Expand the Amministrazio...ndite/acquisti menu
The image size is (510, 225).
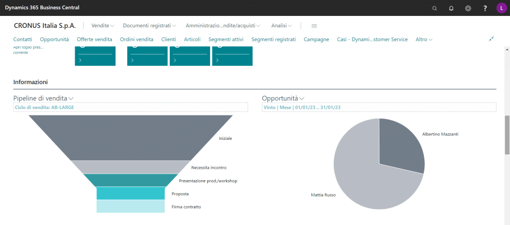coord(223,25)
